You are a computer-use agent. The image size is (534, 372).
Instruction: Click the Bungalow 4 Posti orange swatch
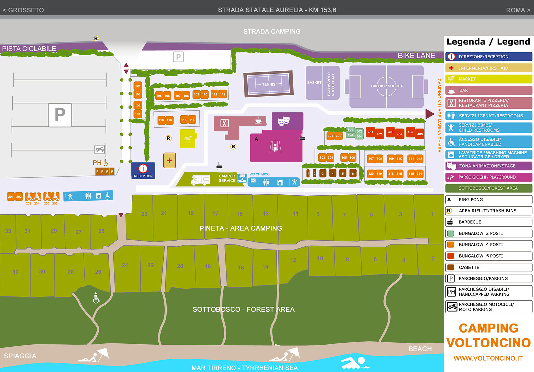click(451, 245)
